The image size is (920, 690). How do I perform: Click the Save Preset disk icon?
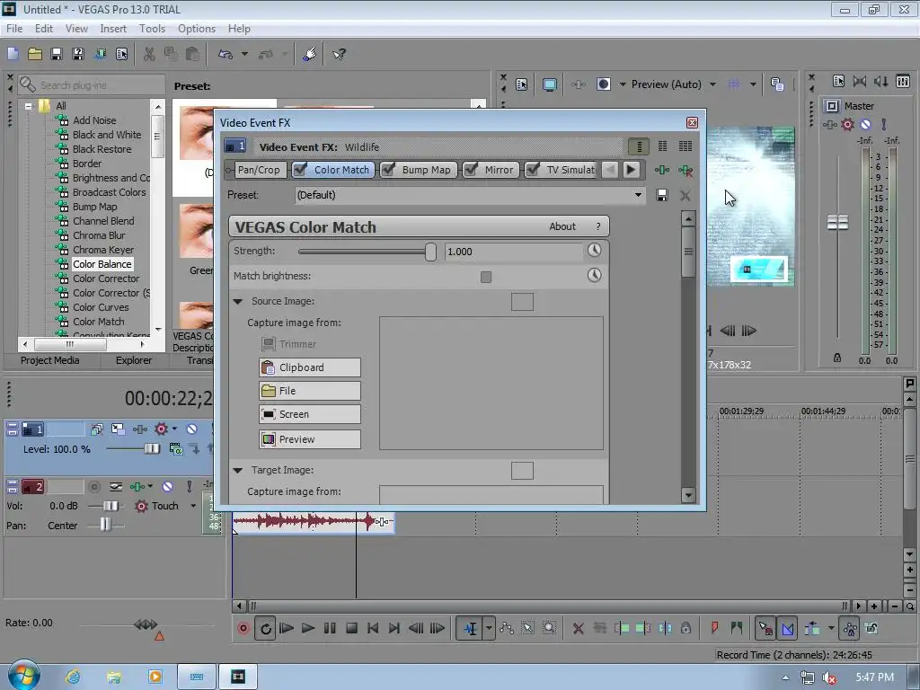(x=662, y=195)
